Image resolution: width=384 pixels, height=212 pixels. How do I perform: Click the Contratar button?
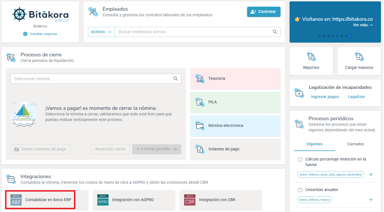(264, 12)
